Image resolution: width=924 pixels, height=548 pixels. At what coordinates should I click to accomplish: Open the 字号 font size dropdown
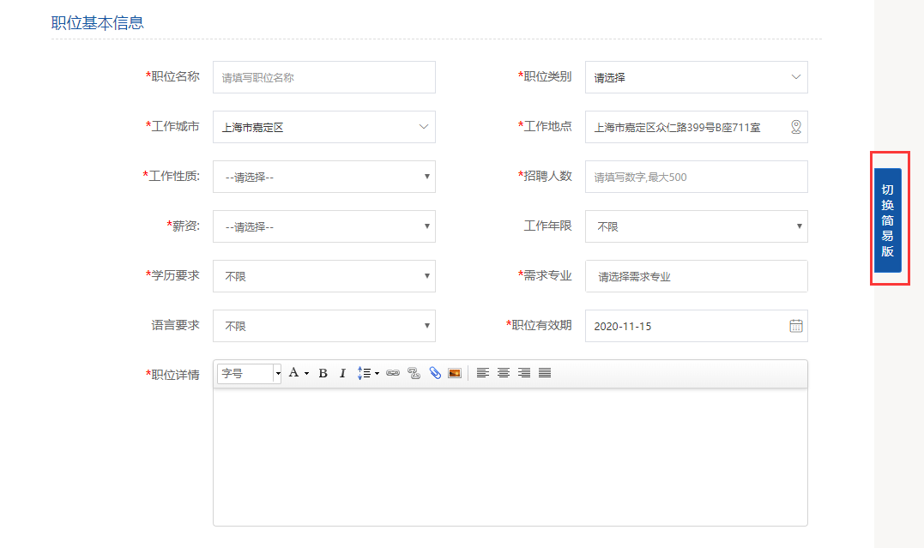click(x=250, y=373)
